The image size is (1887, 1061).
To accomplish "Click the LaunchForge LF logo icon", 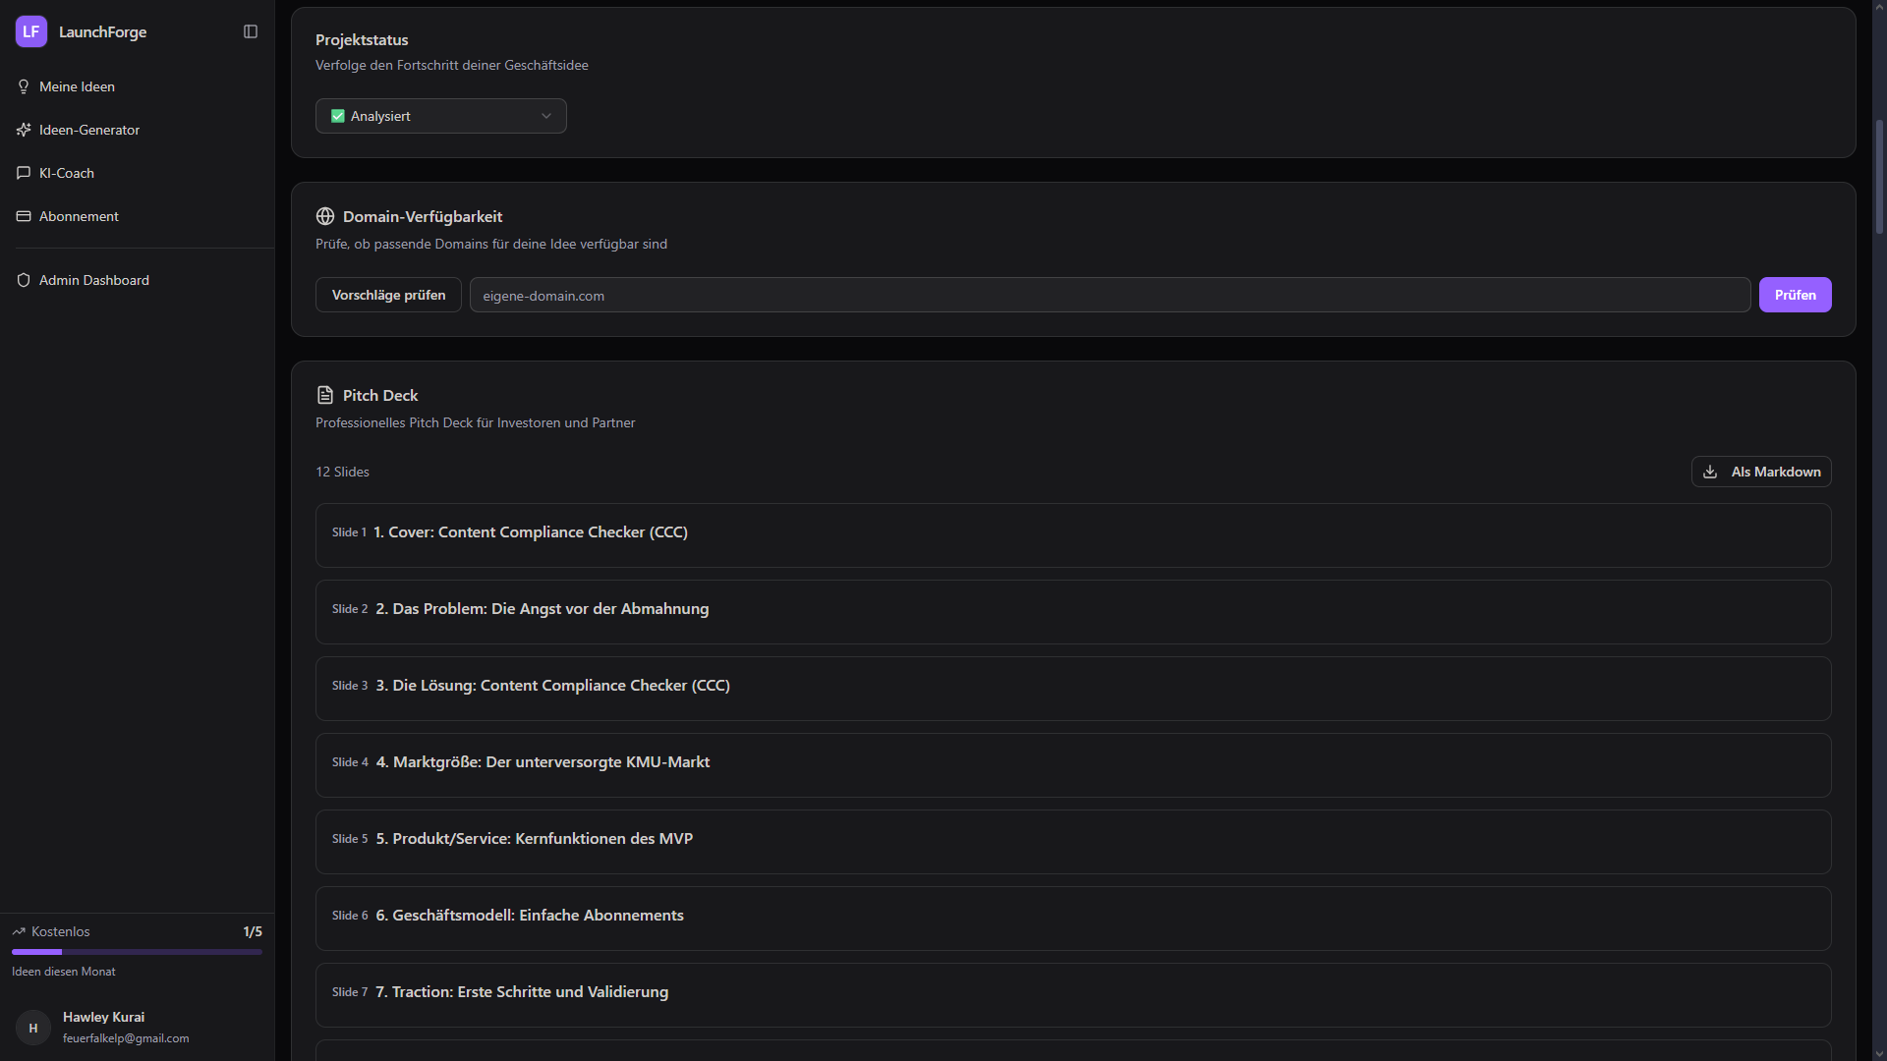I will (31, 31).
